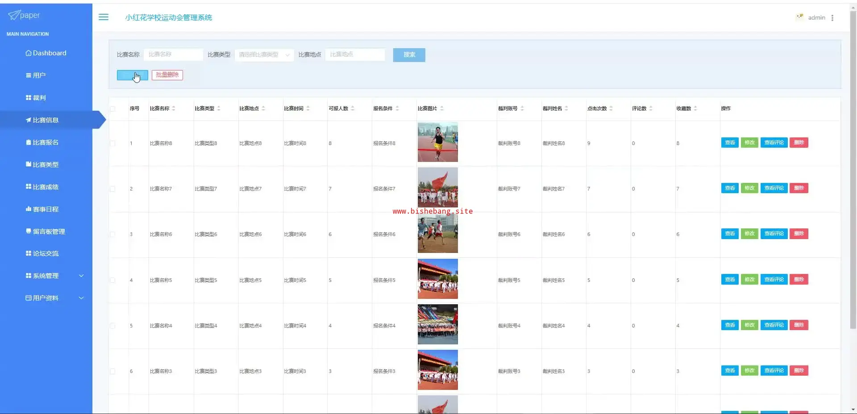Check the checkbox for row 1
The image size is (857, 414).
pos(112,144)
